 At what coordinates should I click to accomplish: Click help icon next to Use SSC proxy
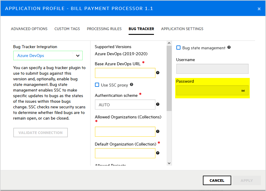pos(132,85)
